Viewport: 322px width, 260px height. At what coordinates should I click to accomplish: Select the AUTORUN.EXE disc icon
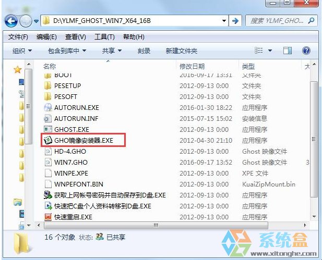pos(48,107)
